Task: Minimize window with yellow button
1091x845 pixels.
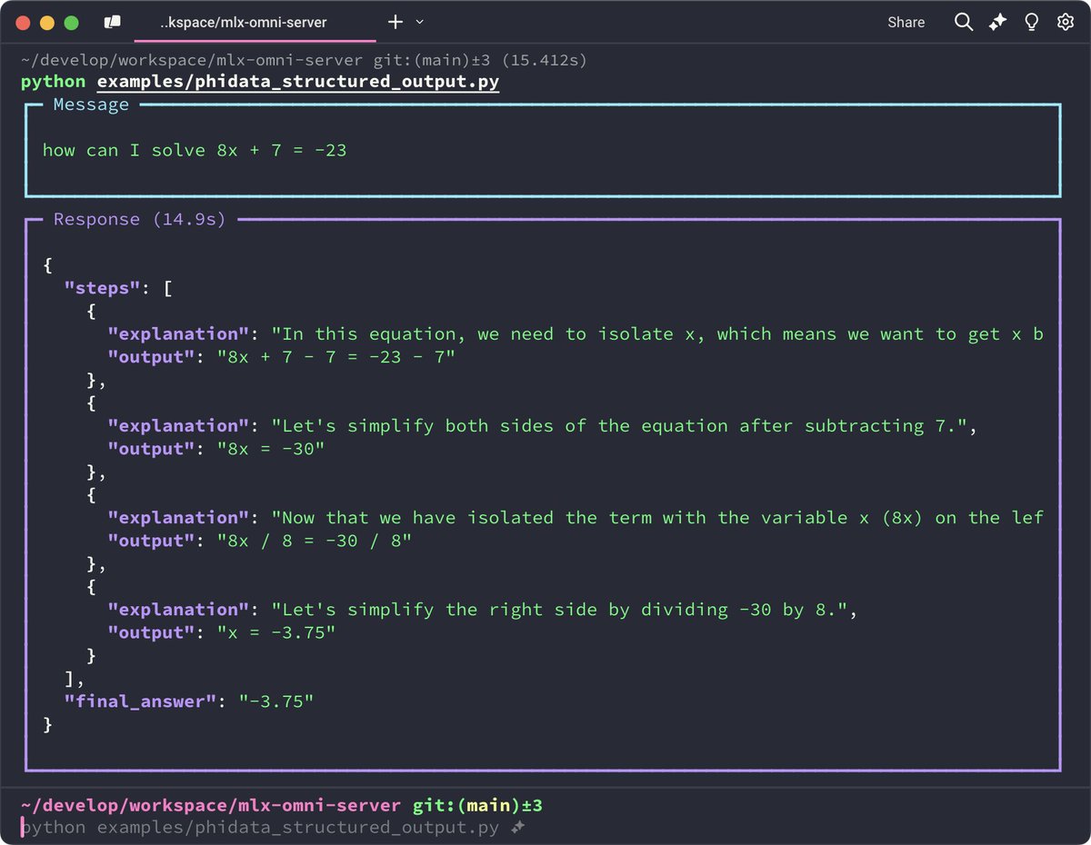Action: tap(47, 23)
